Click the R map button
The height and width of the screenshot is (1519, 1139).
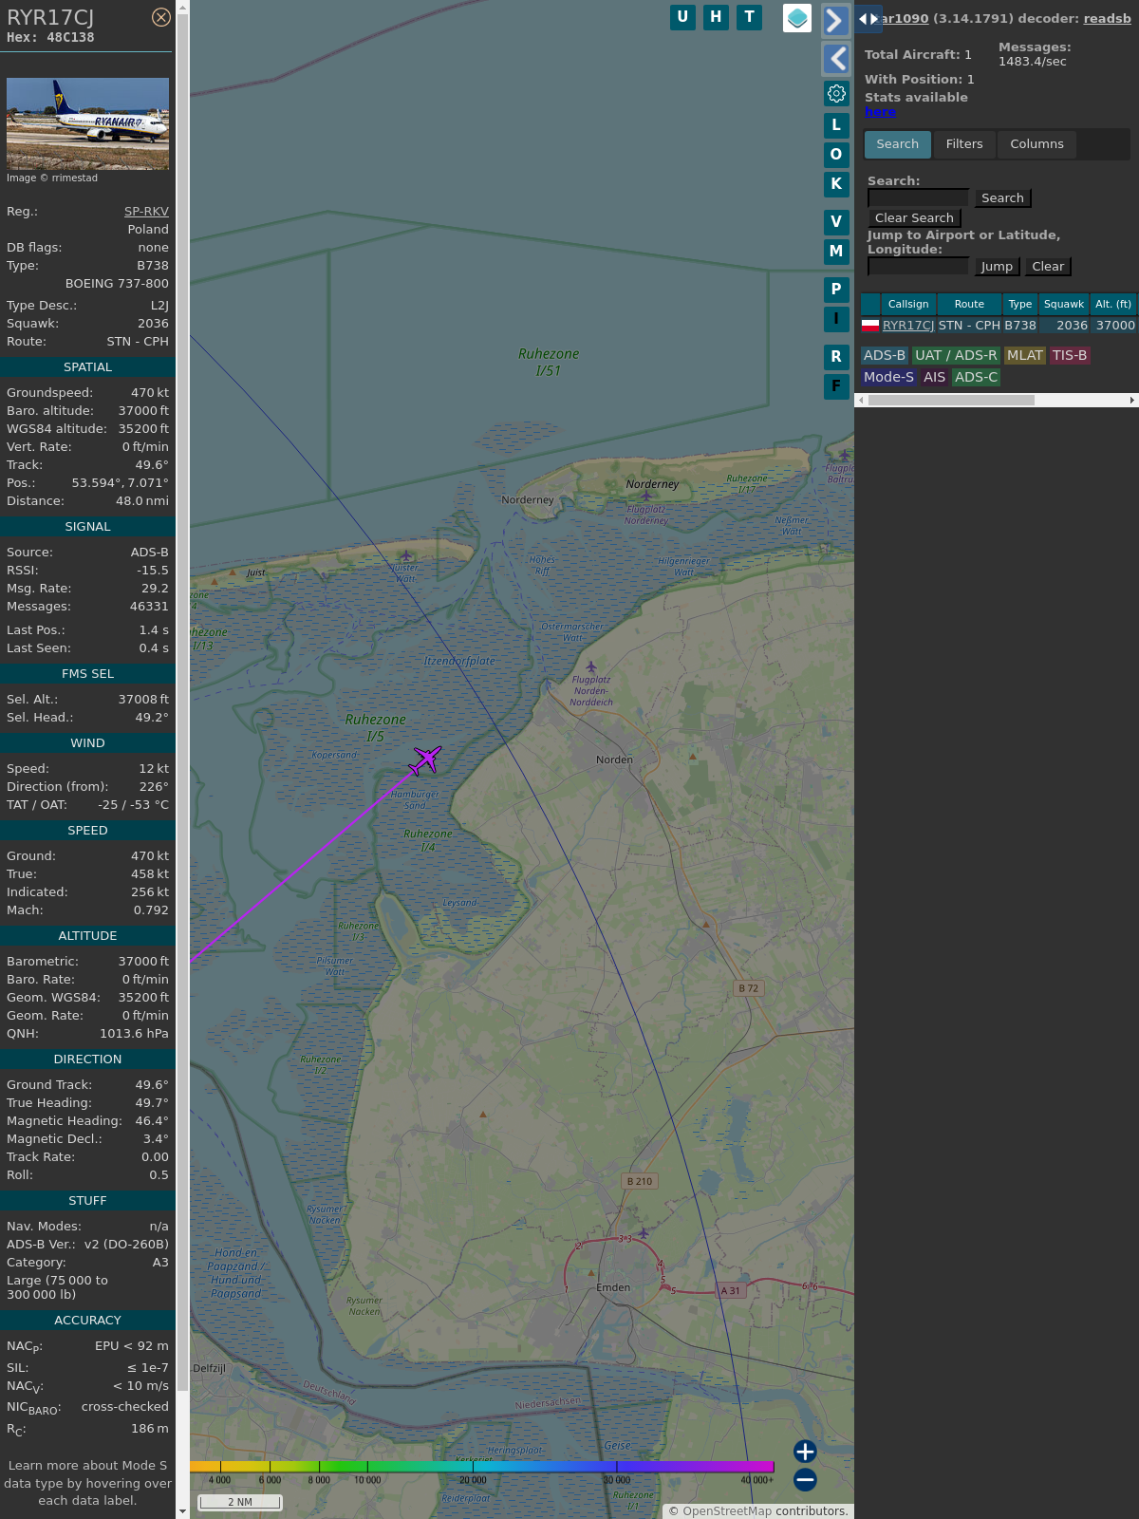point(836,357)
